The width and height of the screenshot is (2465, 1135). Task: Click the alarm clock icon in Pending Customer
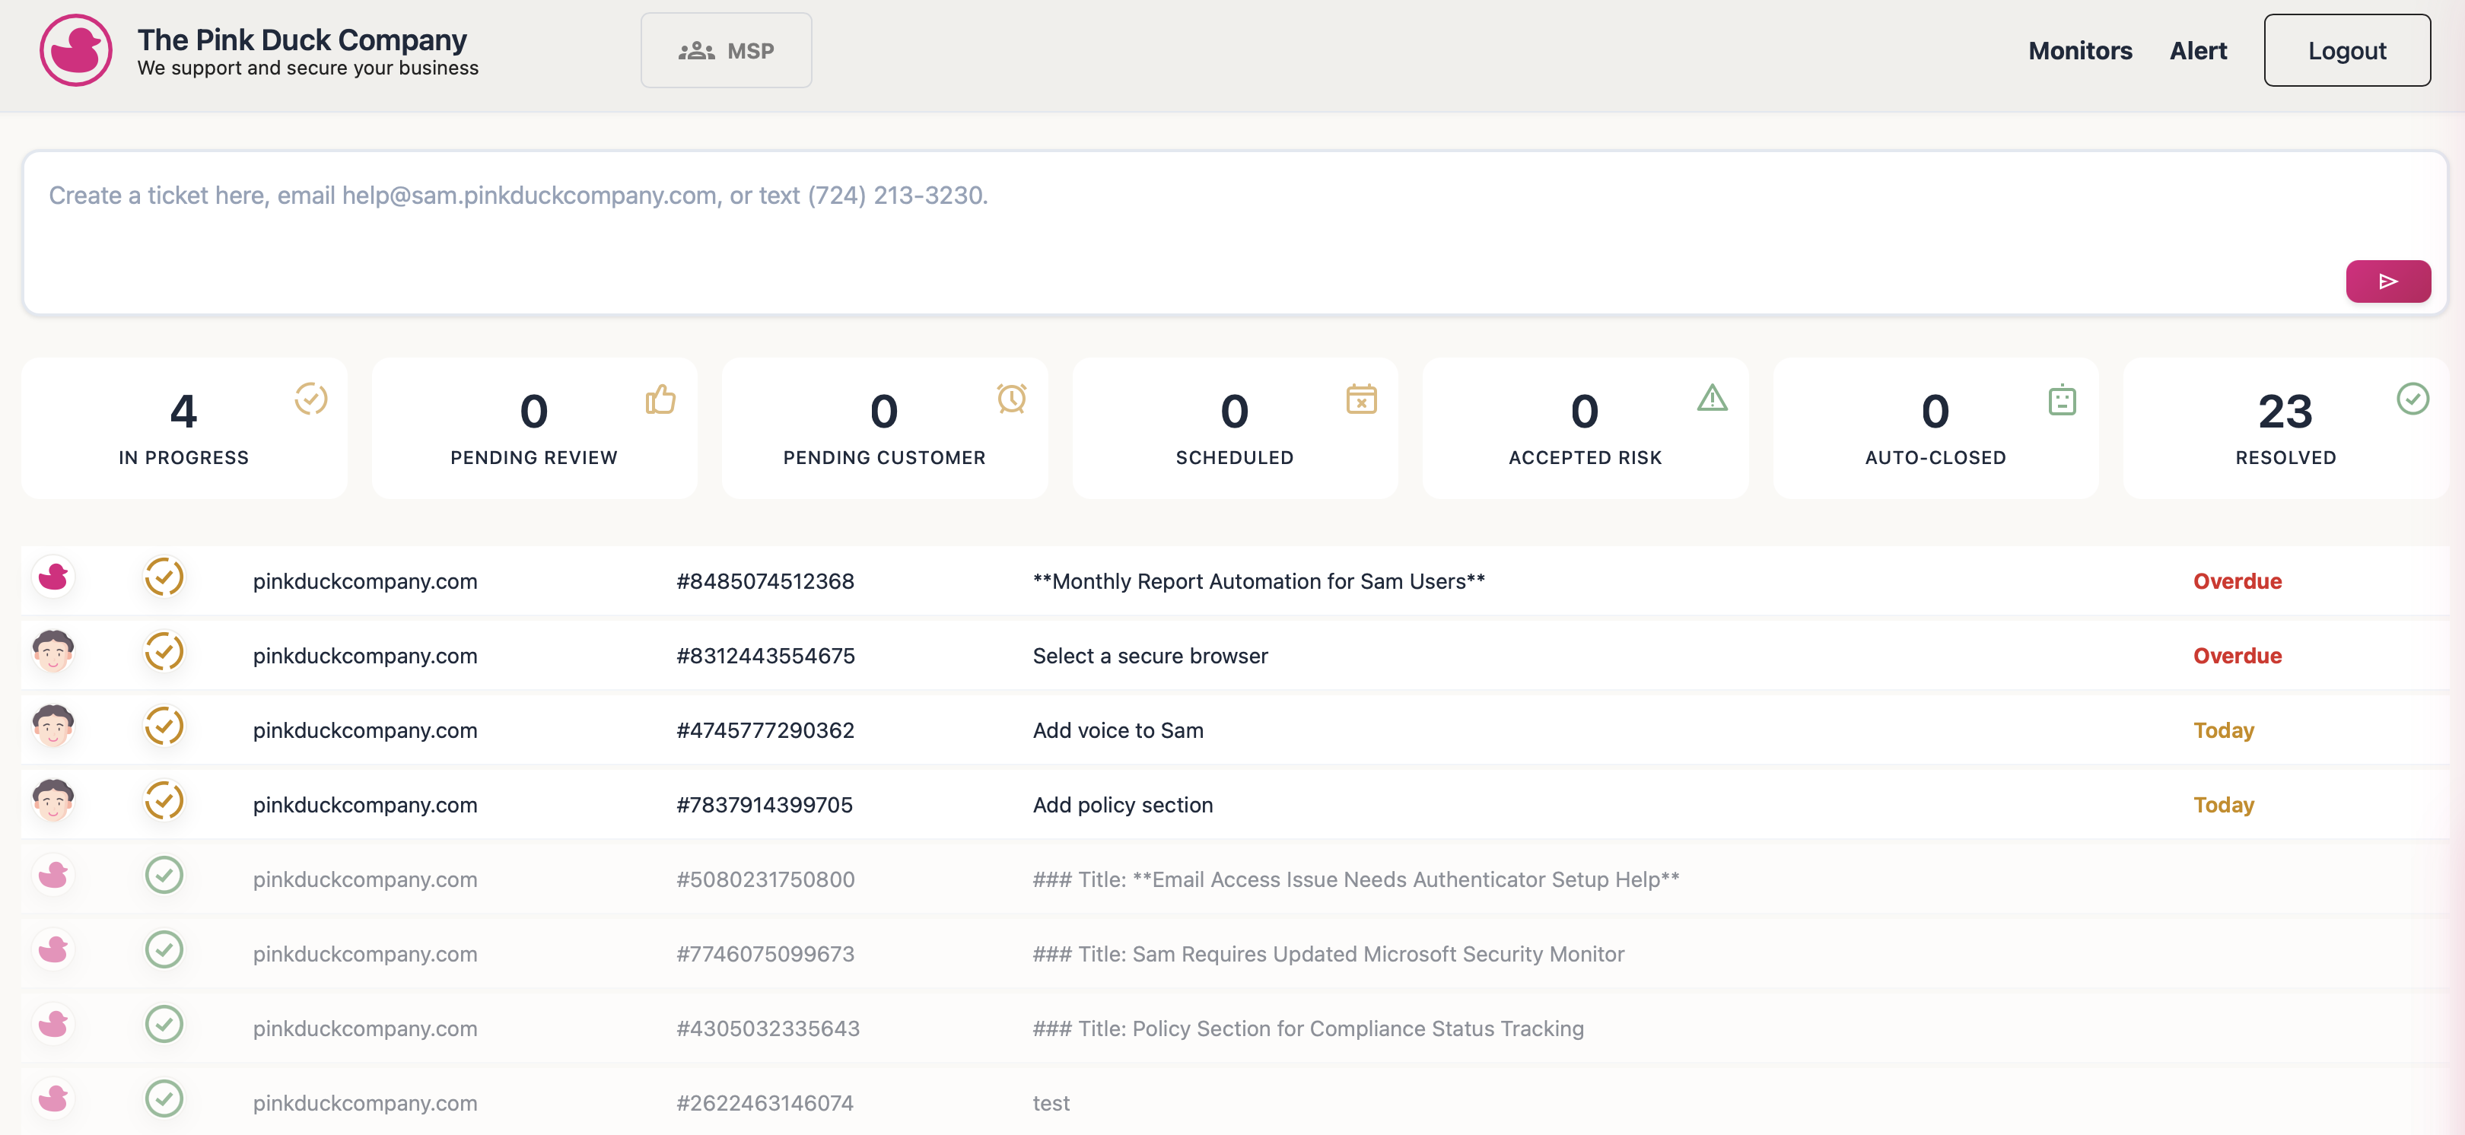(1010, 398)
